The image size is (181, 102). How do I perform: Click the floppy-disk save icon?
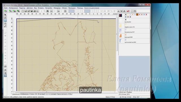tap(31, 11)
